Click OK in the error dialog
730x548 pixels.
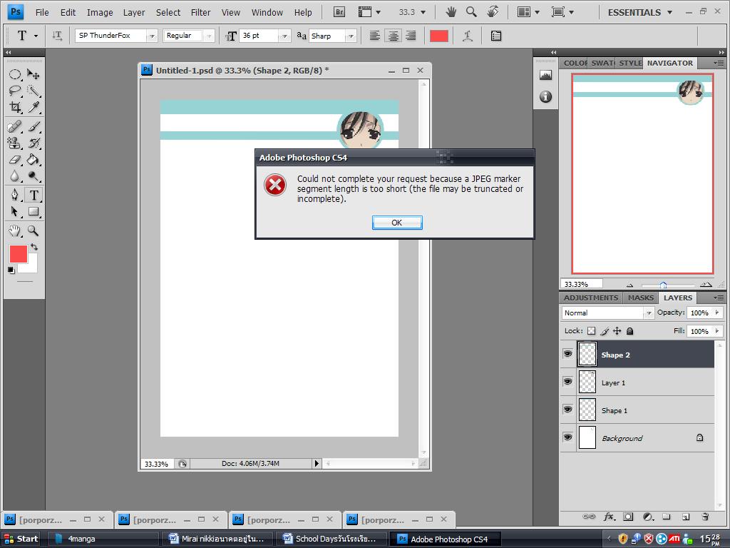pos(397,223)
